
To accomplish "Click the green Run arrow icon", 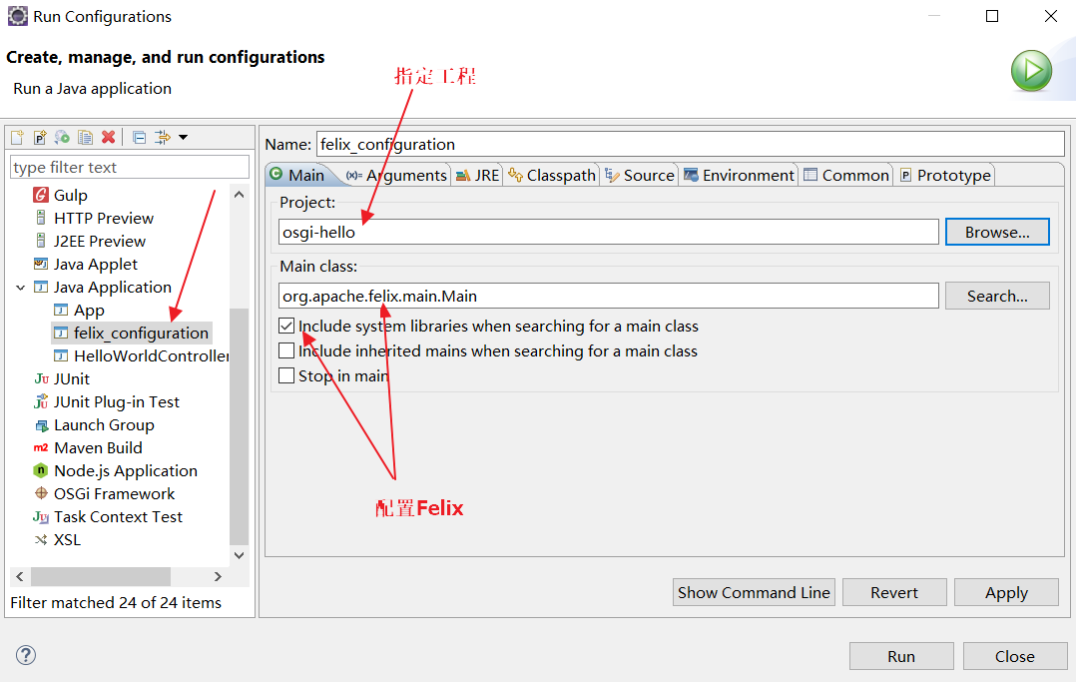I will (x=1031, y=71).
